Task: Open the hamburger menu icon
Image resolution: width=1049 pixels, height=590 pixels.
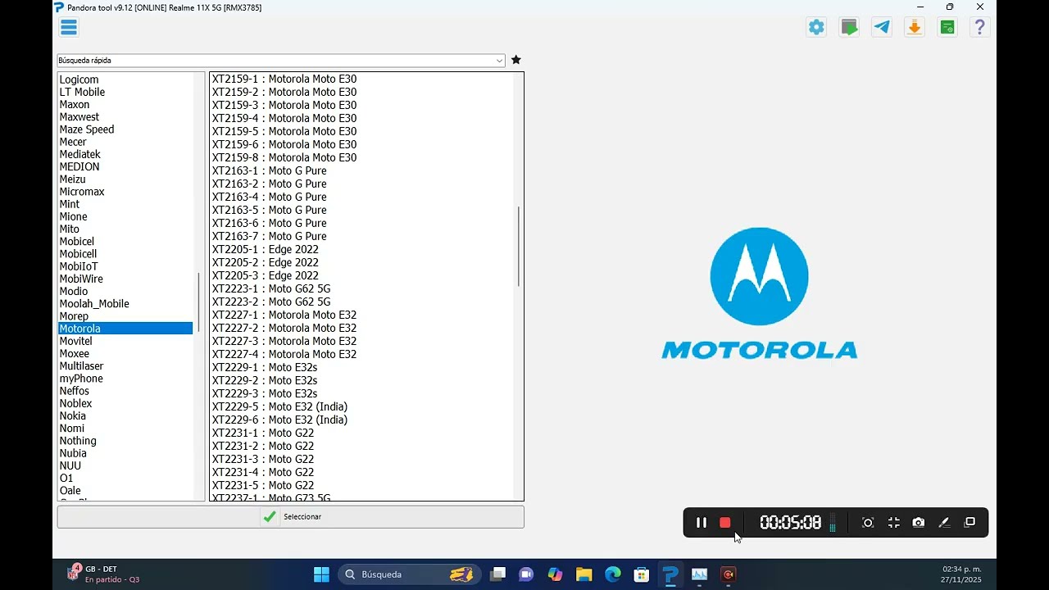Action: 69,27
